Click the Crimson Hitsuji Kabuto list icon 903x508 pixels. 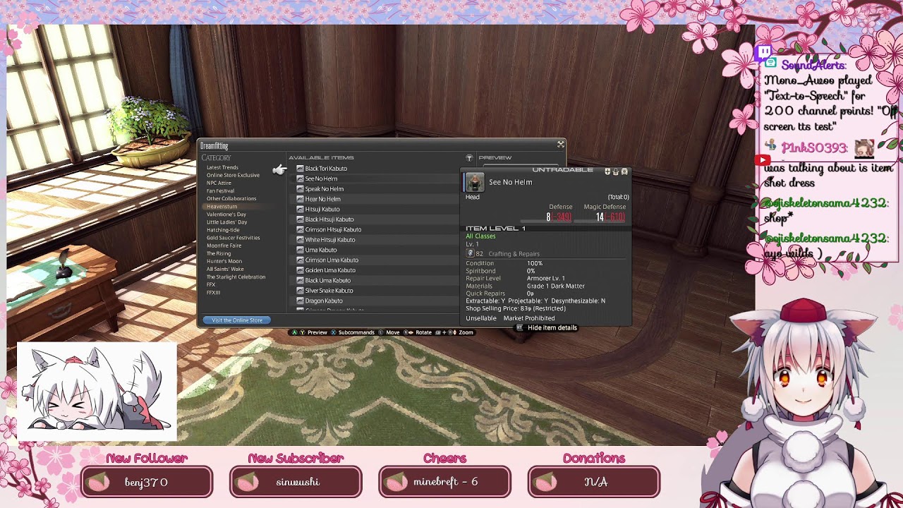click(300, 229)
